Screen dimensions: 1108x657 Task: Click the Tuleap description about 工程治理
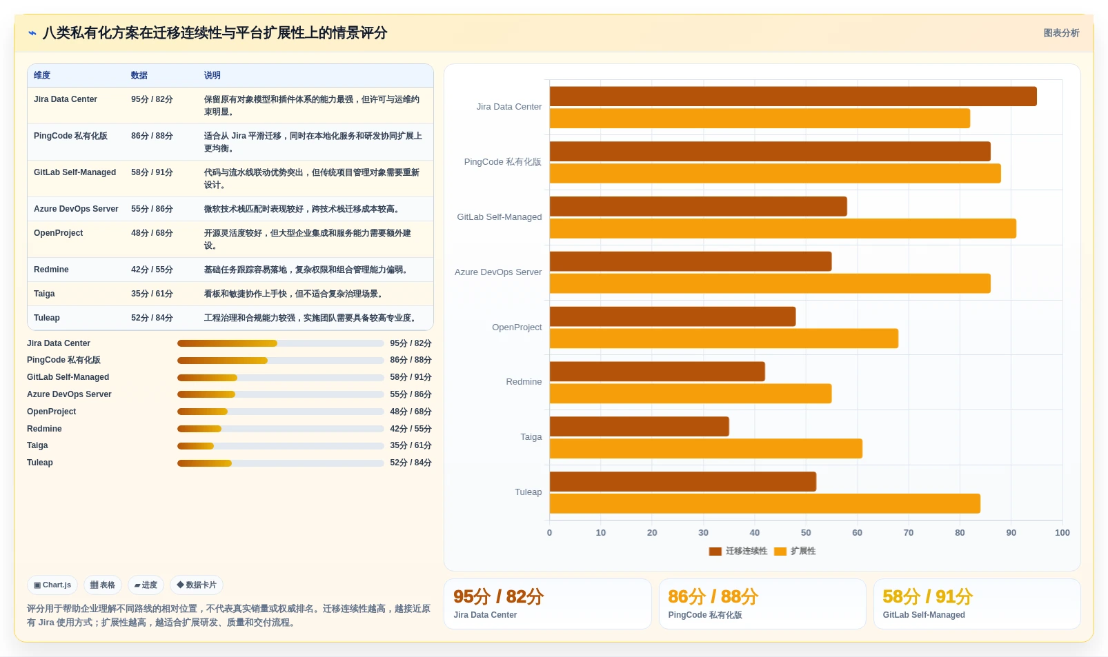311,318
